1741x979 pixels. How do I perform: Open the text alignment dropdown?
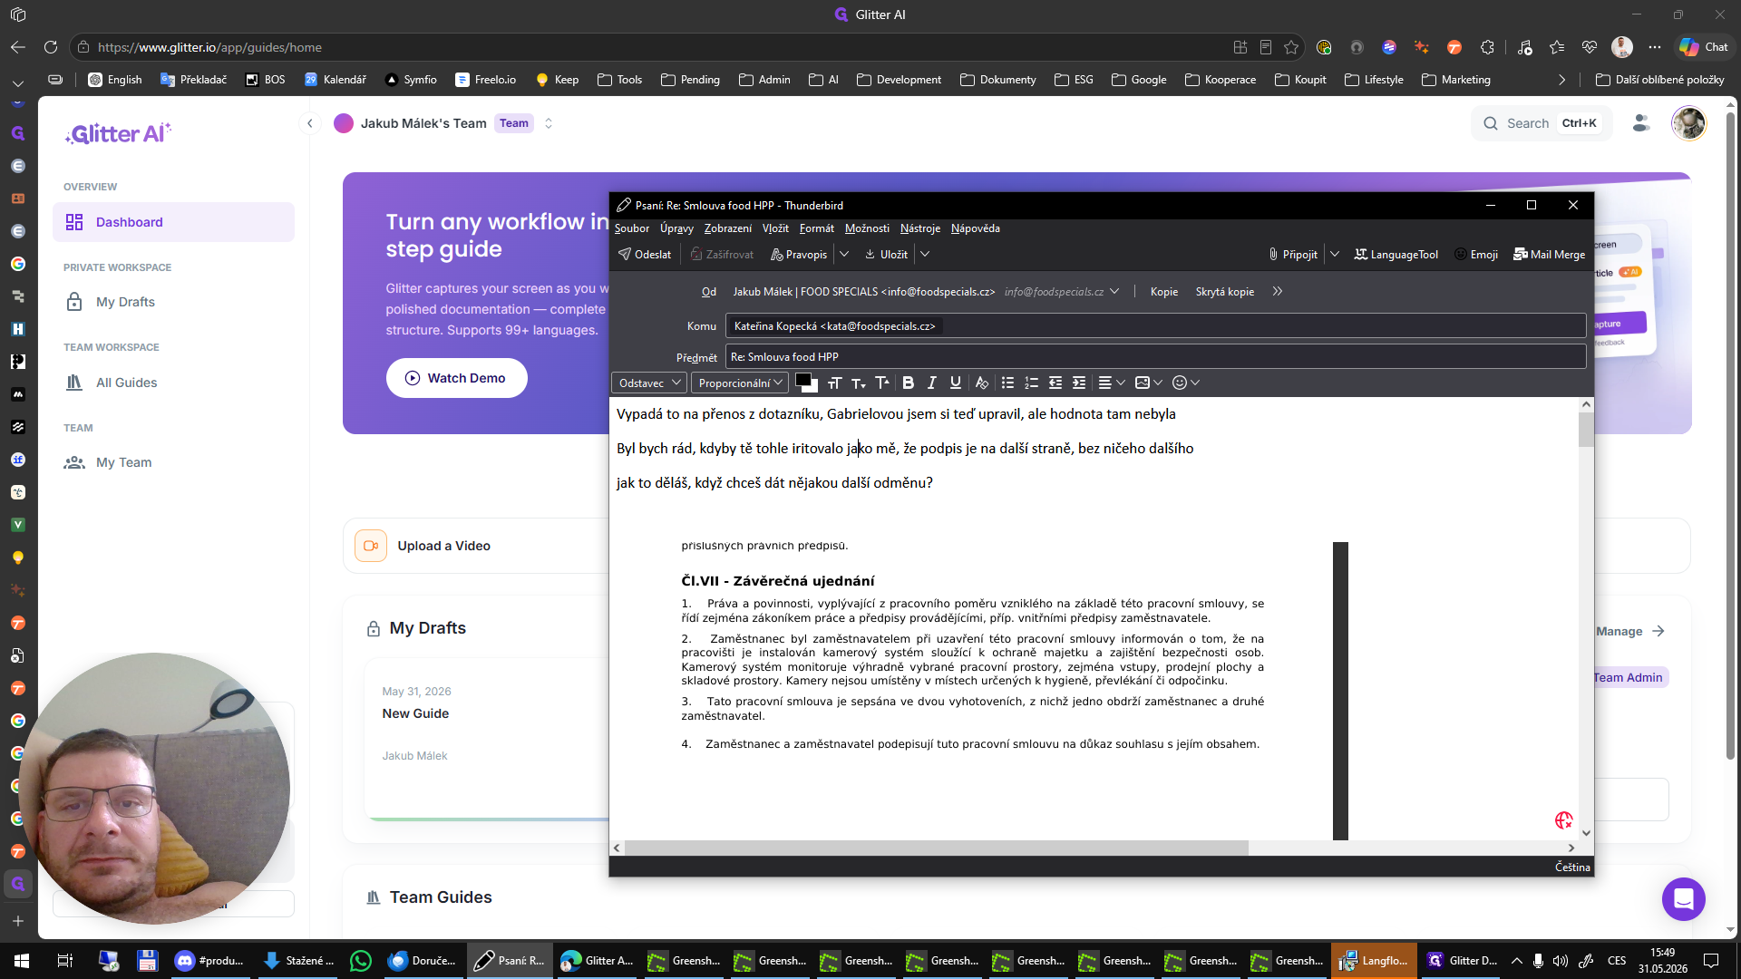pyautogui.click(x=1111, y=383)
